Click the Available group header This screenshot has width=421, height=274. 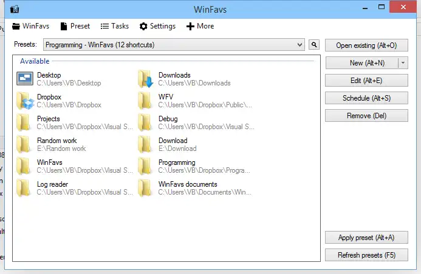35,61
